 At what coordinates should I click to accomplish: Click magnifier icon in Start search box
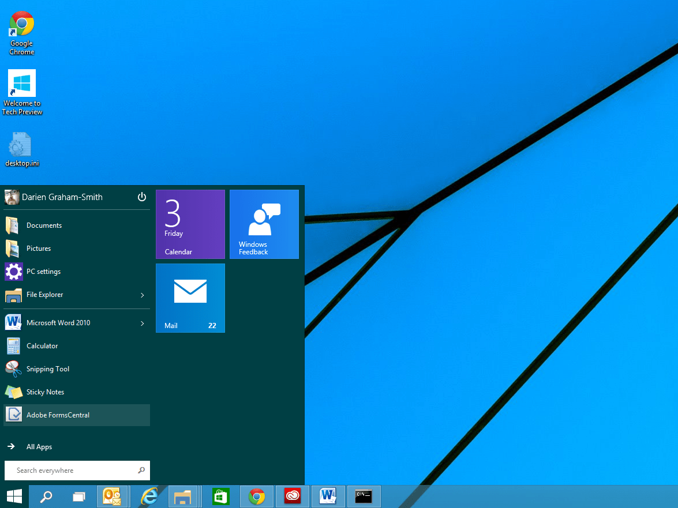tap(141, 470)
